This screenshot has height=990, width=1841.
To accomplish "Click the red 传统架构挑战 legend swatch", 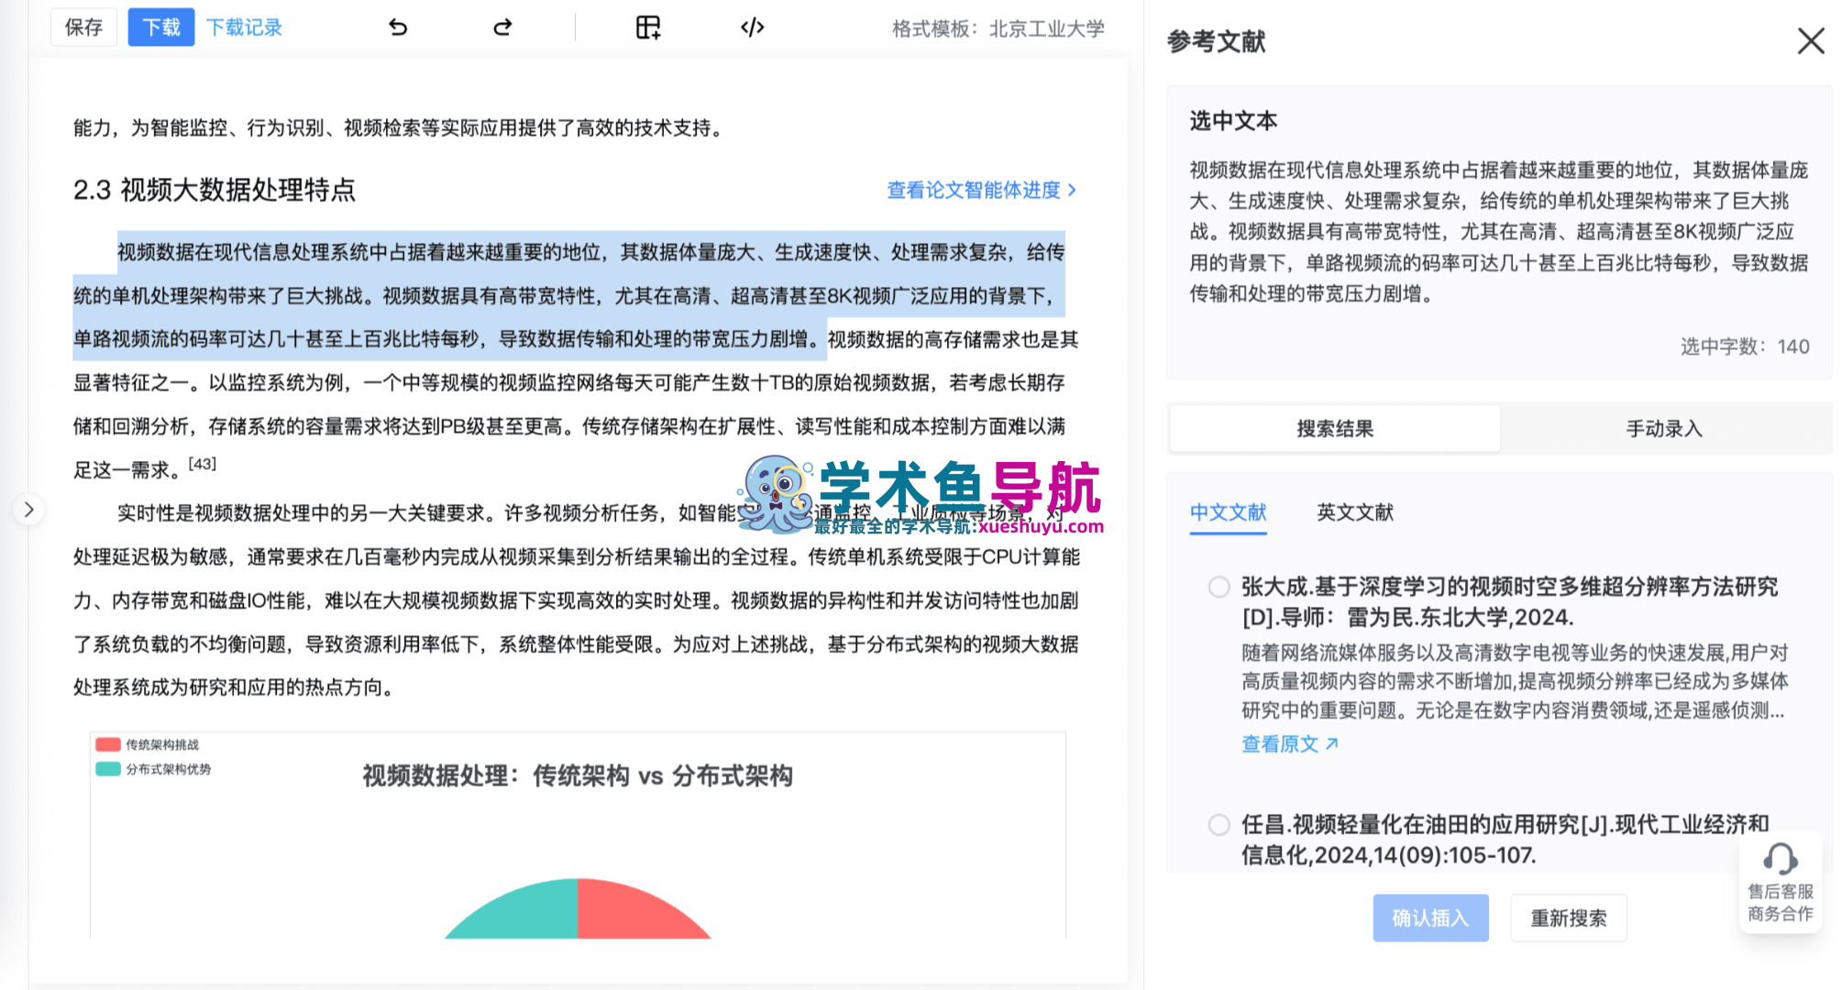I will (x=108, y=744).
